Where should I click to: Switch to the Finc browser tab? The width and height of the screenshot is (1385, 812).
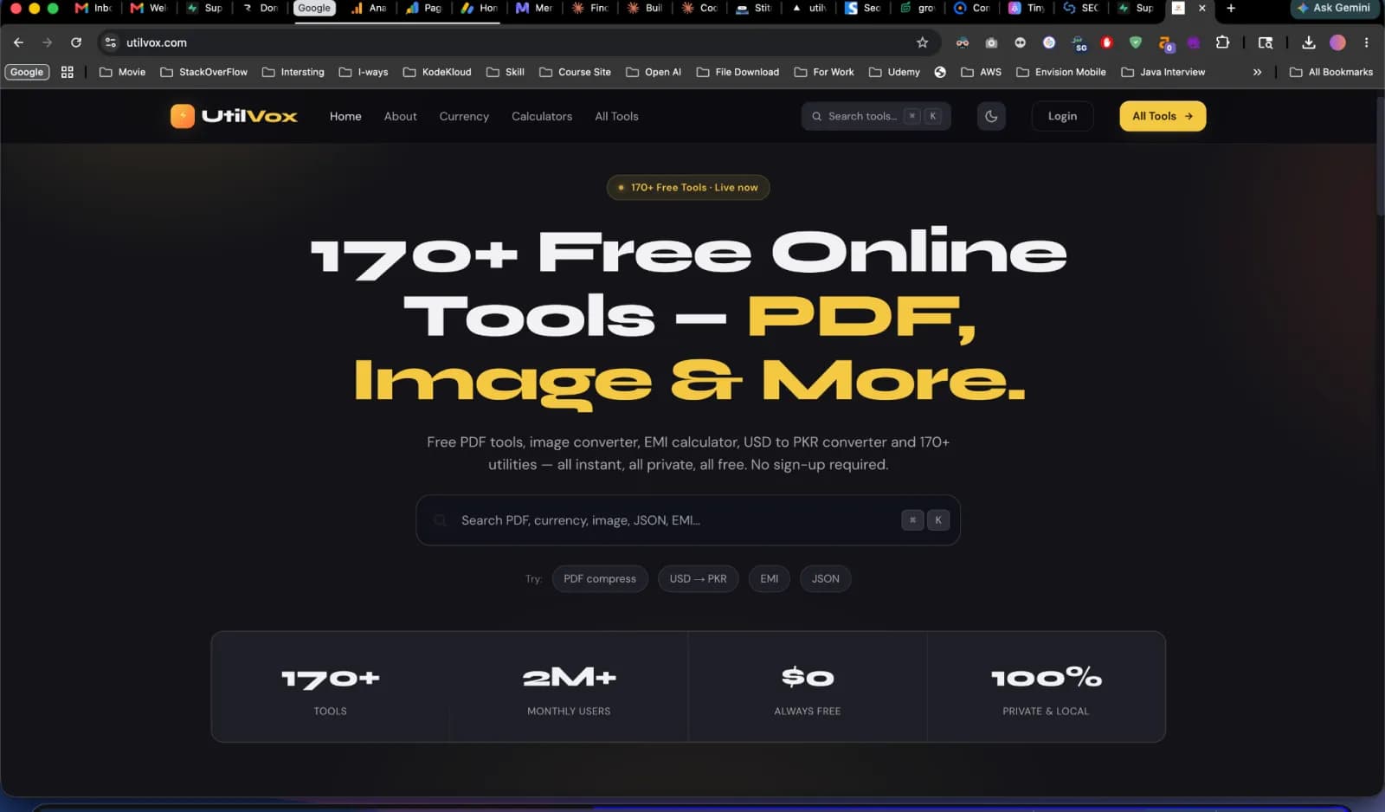590,8
